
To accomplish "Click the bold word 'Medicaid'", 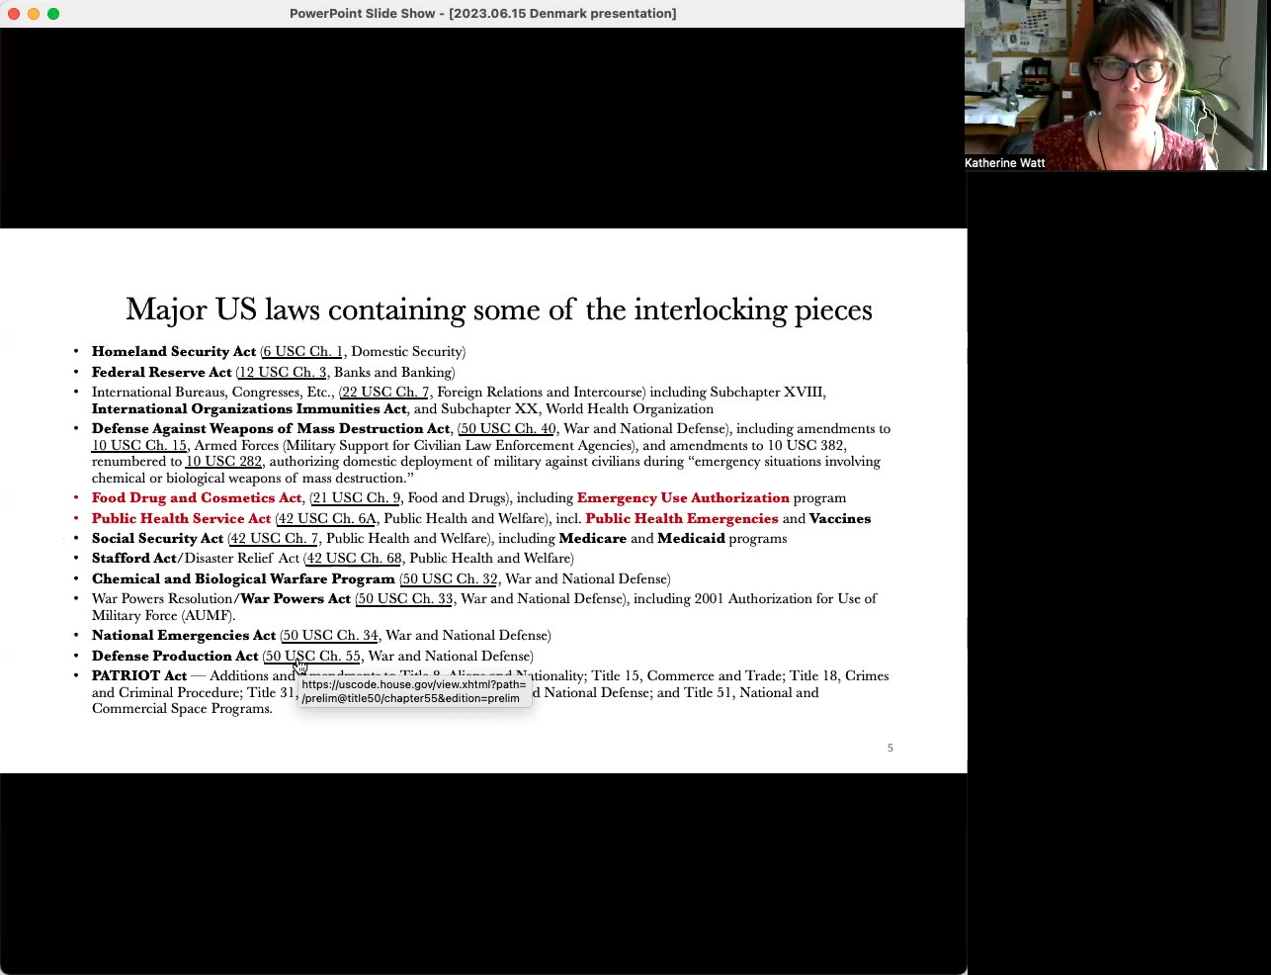I will [x=691, y=539].
